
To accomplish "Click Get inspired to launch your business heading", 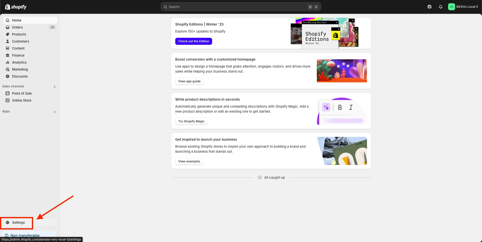I will click(206, 139).
